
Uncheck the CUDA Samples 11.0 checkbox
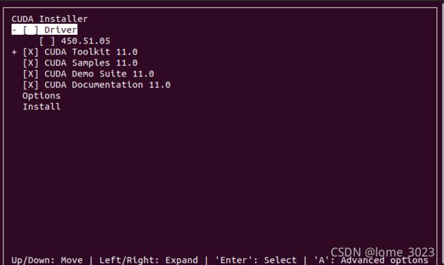click(31, 63)
